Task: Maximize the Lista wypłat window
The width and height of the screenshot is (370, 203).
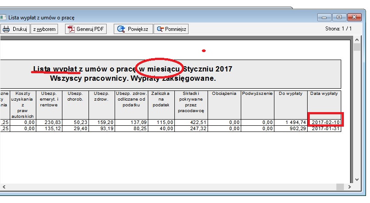Action: tap(339, 17)
